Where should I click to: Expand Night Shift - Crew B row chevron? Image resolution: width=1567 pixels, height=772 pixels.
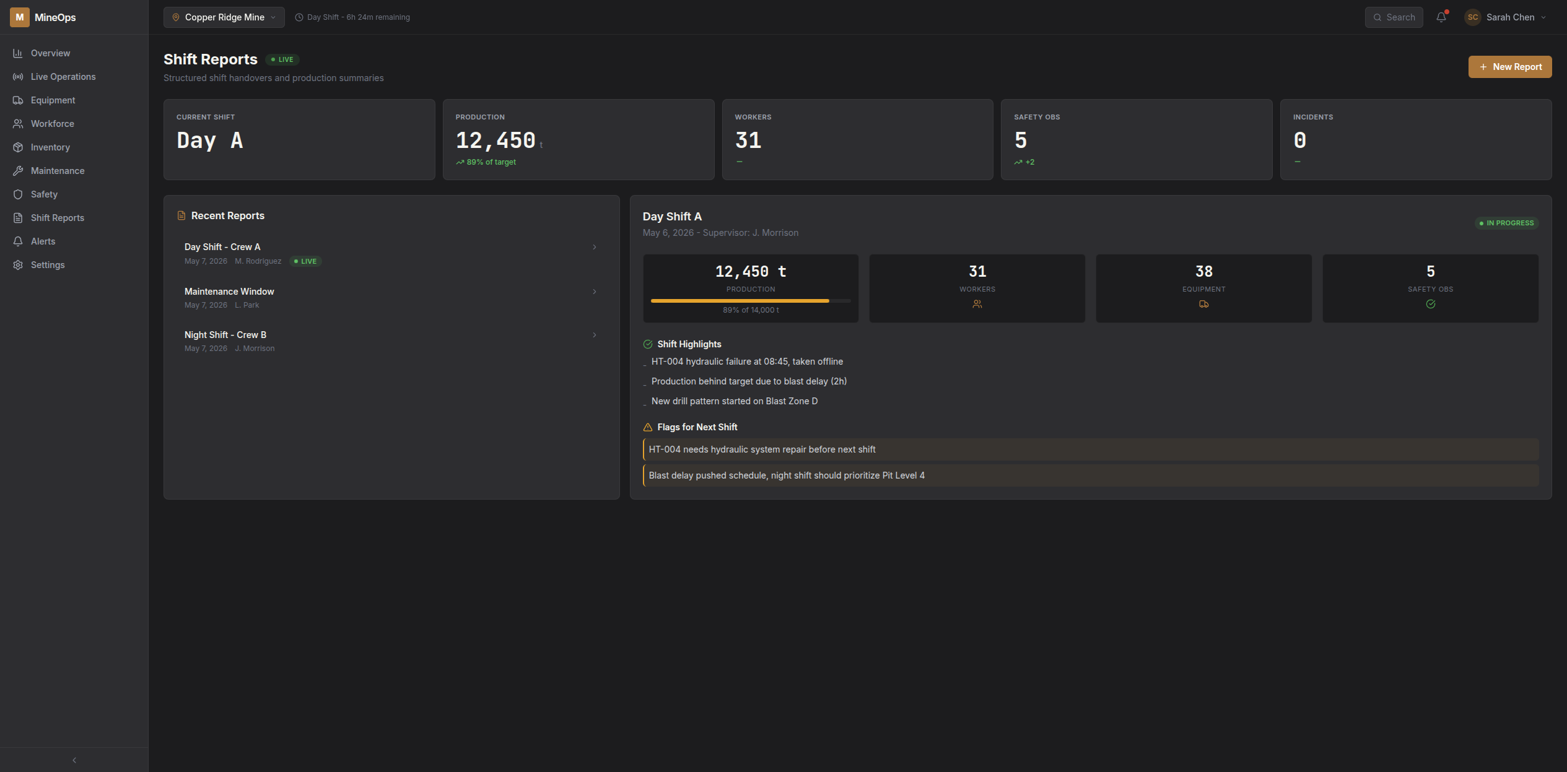595,335
